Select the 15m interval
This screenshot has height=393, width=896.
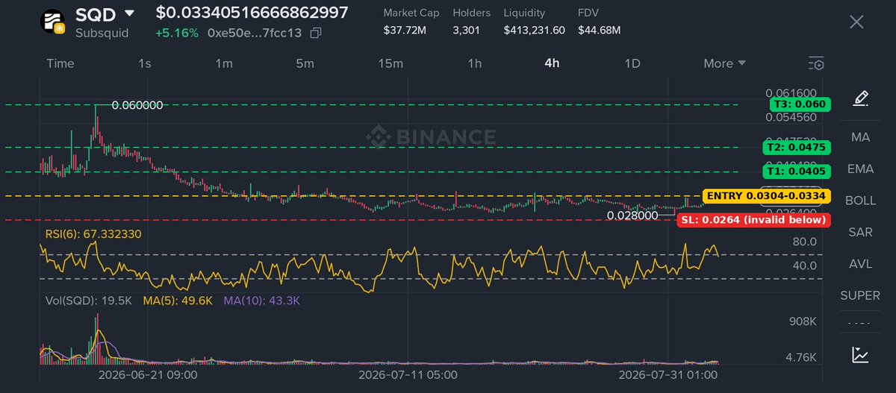coord(391,63)
